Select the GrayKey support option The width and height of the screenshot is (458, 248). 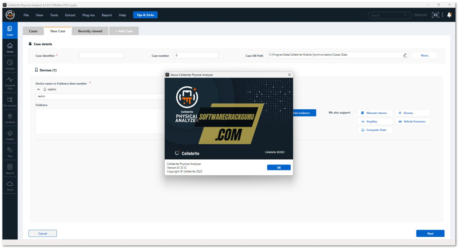click(375, 121)
